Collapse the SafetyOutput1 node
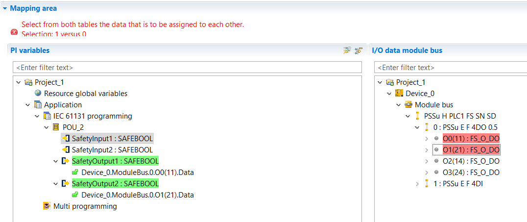Viewport: 527px width, 222px height. tap(56, 161)
